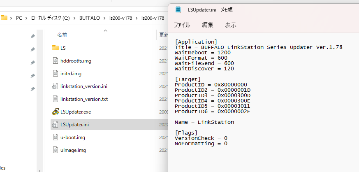Click the ProductID2 = 0x0000001D line

(213, 90)
